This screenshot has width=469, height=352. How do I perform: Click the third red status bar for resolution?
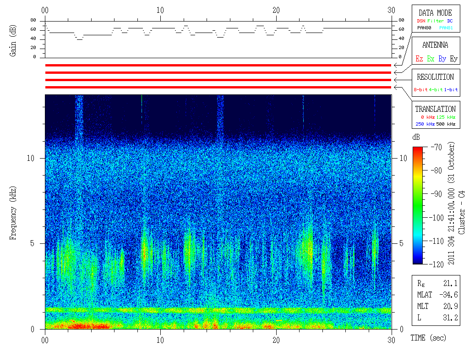[218, 80]
